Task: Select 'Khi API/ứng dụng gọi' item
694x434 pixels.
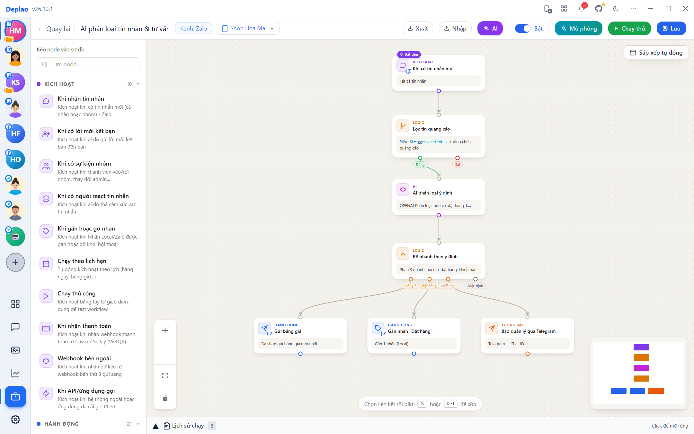Action: click(x=88, y=399)
